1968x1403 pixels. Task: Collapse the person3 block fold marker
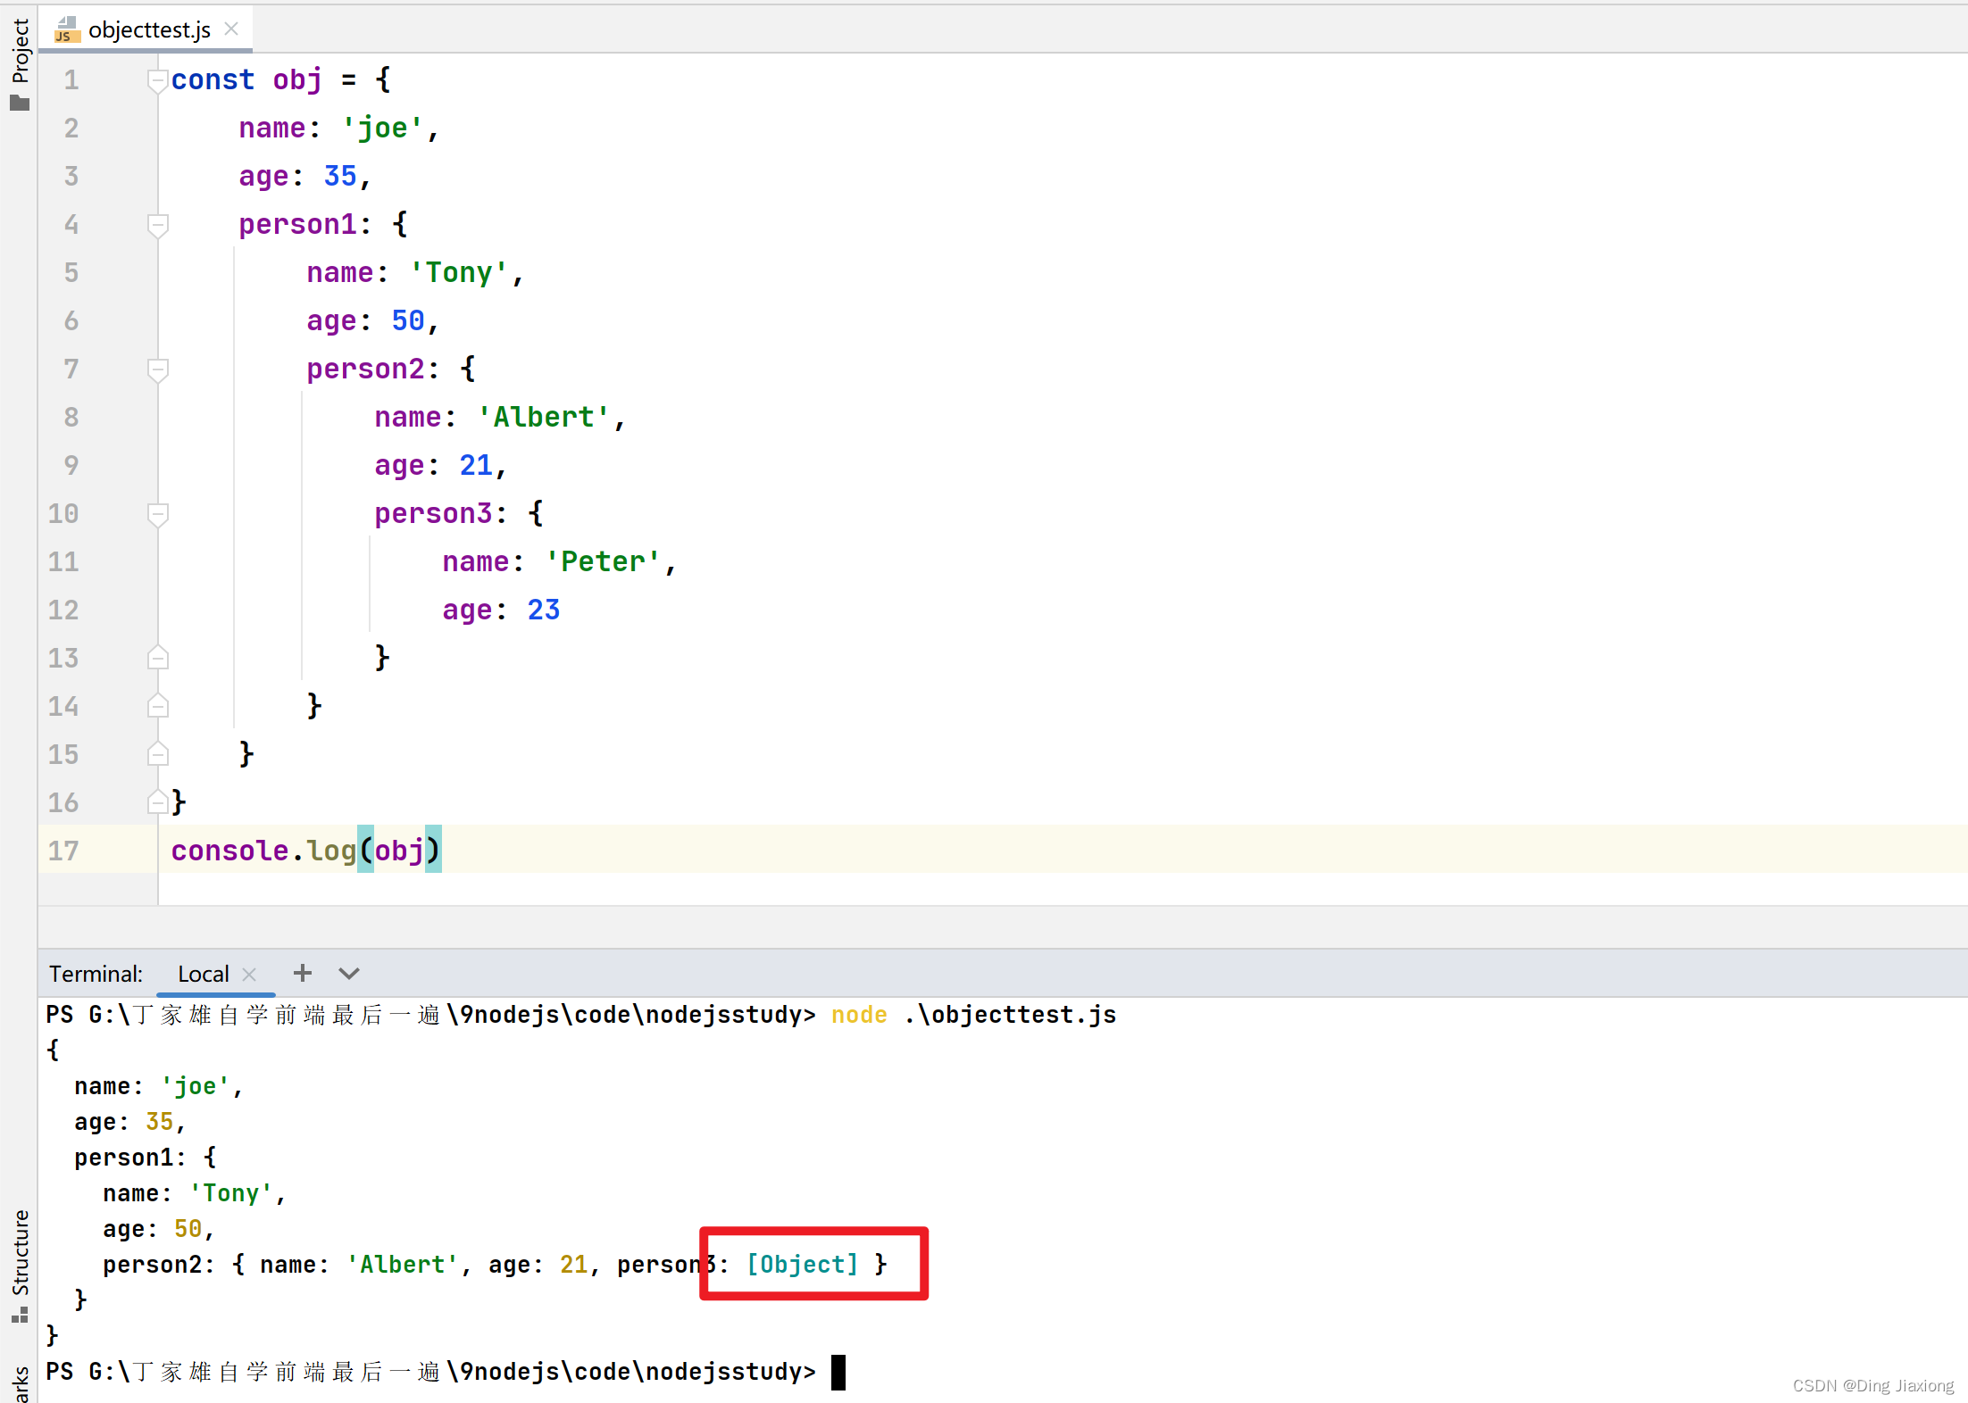pos(158,514)
